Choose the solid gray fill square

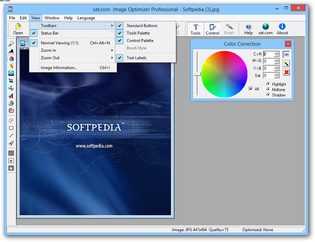tap(11, 153)
